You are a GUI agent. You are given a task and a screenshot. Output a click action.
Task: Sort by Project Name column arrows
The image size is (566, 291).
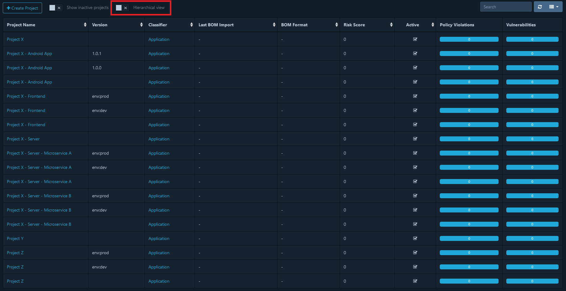pyautogui.click(x=85, y=25)
